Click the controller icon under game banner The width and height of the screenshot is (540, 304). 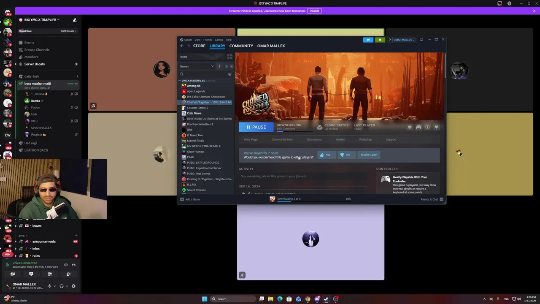click(x=418, y=127)
